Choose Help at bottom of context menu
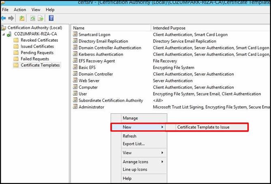The height and width of the screenshot is (184, 271). (x=127, y=178)
